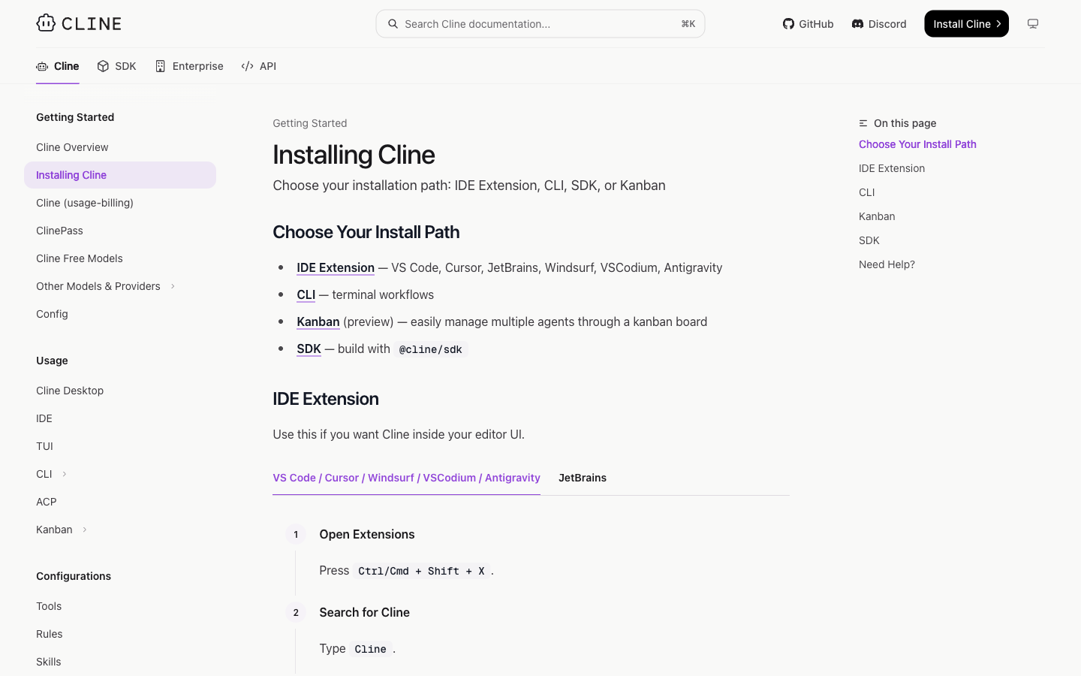Open Cline (usage-billing) page

tap(85, 203)
